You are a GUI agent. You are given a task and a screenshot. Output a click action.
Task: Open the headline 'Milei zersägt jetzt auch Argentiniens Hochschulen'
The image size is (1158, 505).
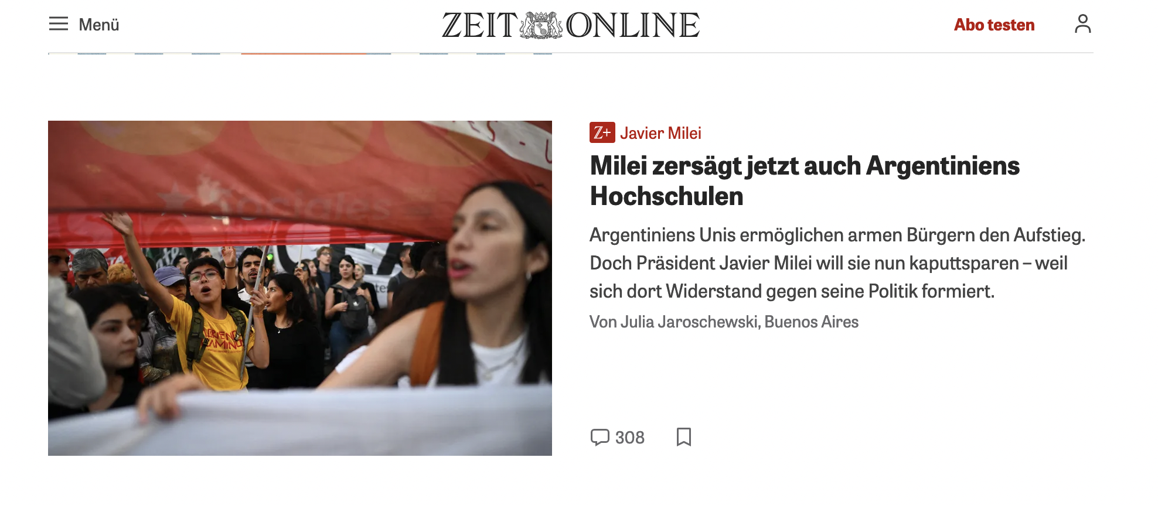click(x=805, y=180)
